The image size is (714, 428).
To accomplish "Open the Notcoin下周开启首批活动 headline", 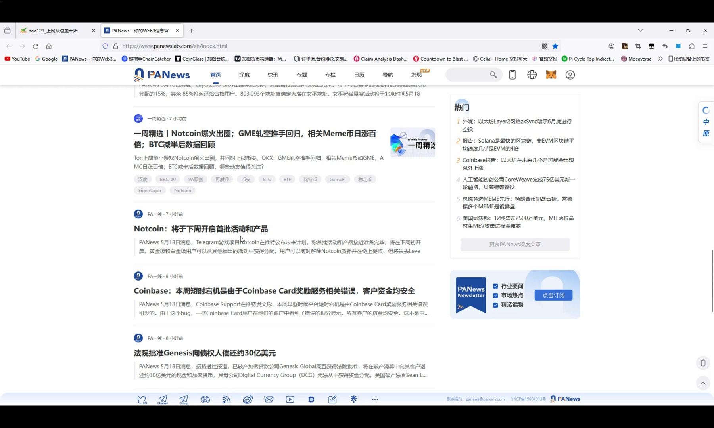I will click(x=201, y=229).
